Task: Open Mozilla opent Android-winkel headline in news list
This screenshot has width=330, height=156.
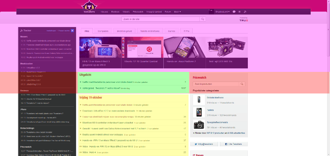Action: coord(102,134)
